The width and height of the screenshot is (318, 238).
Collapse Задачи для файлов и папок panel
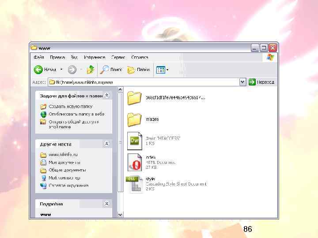pyautogui.click(x=107, y=95)
